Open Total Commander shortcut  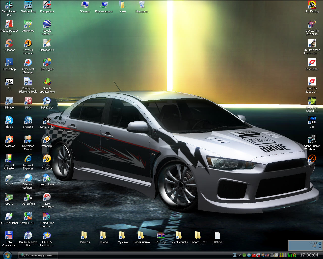[x=9, y=236]
